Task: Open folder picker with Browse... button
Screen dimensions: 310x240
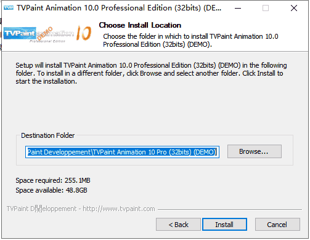Action: [x=255, y=151]
